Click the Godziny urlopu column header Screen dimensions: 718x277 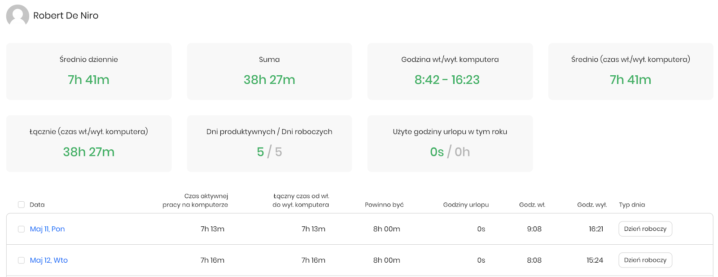click(x=466, y=205)
